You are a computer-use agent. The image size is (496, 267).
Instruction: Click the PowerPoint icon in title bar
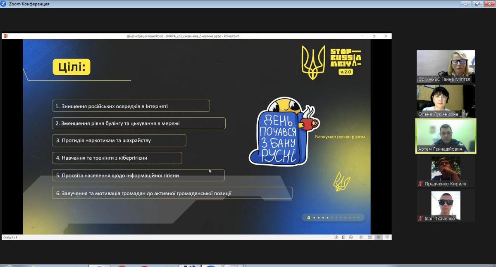(6, 36)
